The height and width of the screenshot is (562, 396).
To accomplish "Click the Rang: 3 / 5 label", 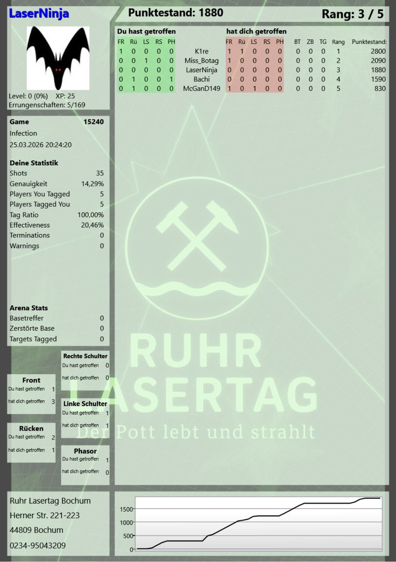I will 352,14.
